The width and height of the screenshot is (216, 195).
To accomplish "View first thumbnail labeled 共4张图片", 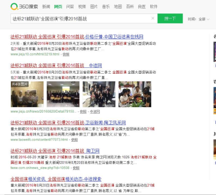I will coord(27,94).
